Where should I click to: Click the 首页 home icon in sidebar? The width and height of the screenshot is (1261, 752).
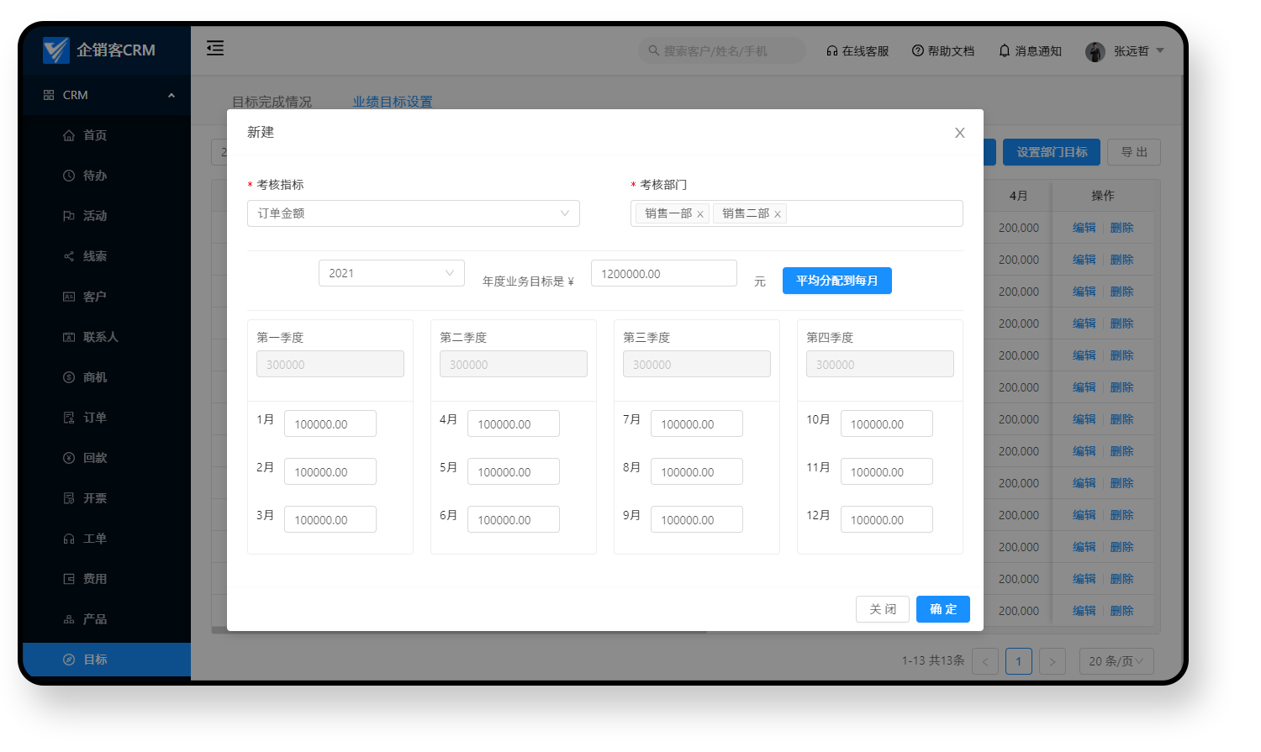(x=69, y=135)
